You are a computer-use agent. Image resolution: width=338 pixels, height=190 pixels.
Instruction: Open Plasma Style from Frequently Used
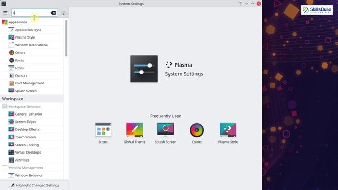[x=228, y=133]
